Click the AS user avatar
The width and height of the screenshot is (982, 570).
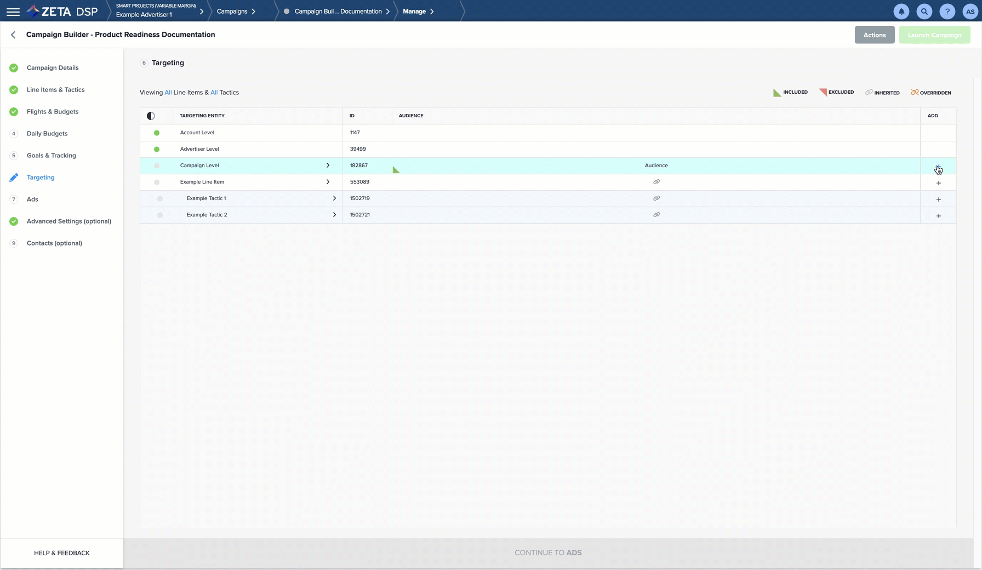(x=970, y=12)
